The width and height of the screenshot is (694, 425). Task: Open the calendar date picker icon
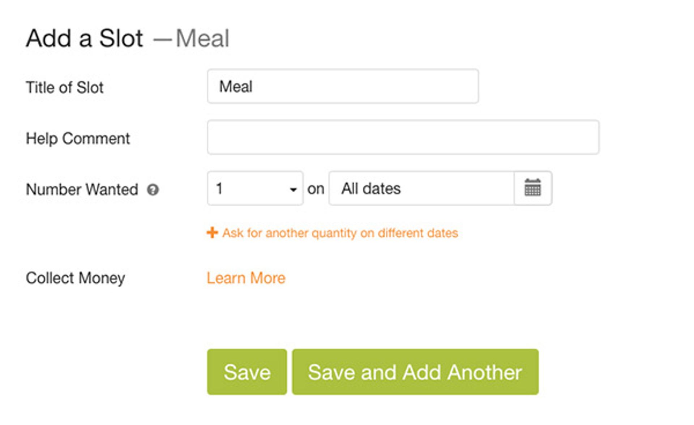532,188
